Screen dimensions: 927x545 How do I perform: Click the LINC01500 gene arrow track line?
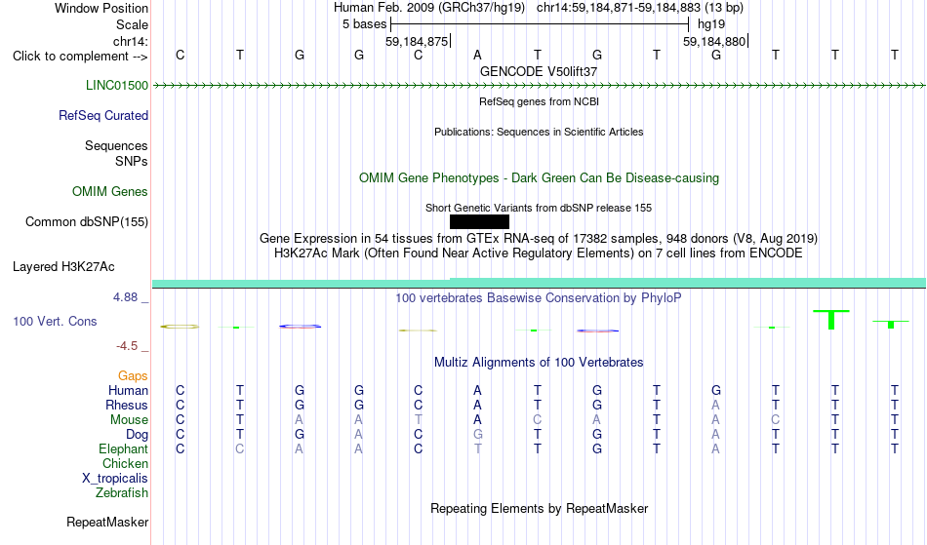(x=539, y=86)
